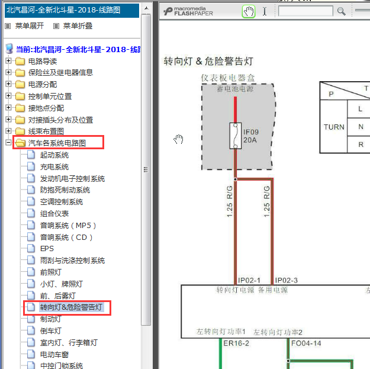Click the FlashPaper search magnifier icon
Screen dimensions: 370x369
(x=341, y=11)
